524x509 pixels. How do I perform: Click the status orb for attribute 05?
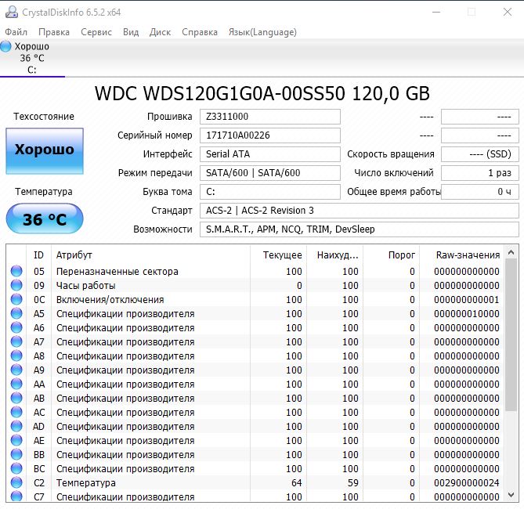tap(16, 271)
